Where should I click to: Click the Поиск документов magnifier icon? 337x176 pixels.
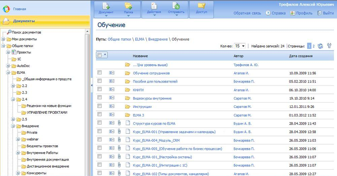tap(9, 32)
